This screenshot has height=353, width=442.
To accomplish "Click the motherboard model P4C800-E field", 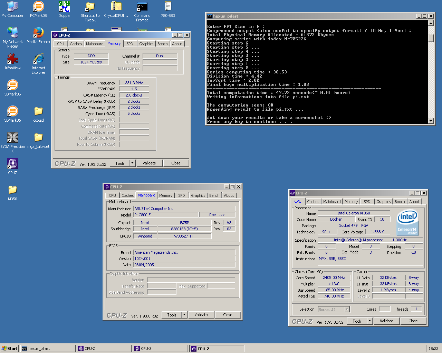I will 166,215.
